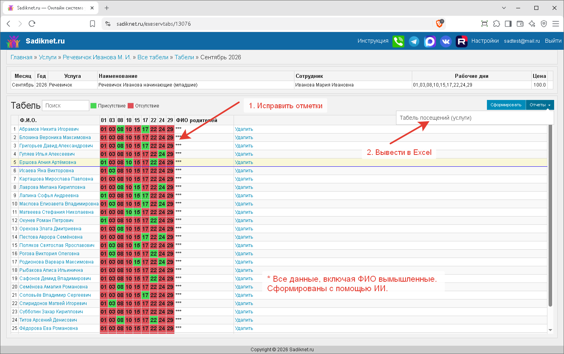
Task: Go back using the browser back arrow
Action: tap(8, 24)
